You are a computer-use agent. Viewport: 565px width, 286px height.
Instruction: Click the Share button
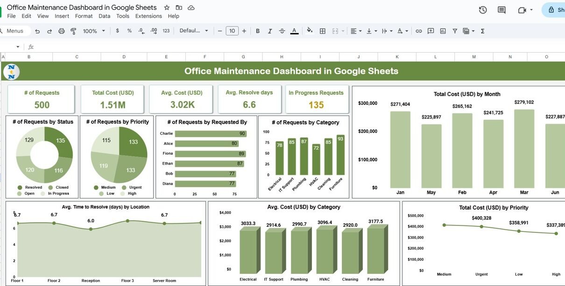tap(553, 10)
